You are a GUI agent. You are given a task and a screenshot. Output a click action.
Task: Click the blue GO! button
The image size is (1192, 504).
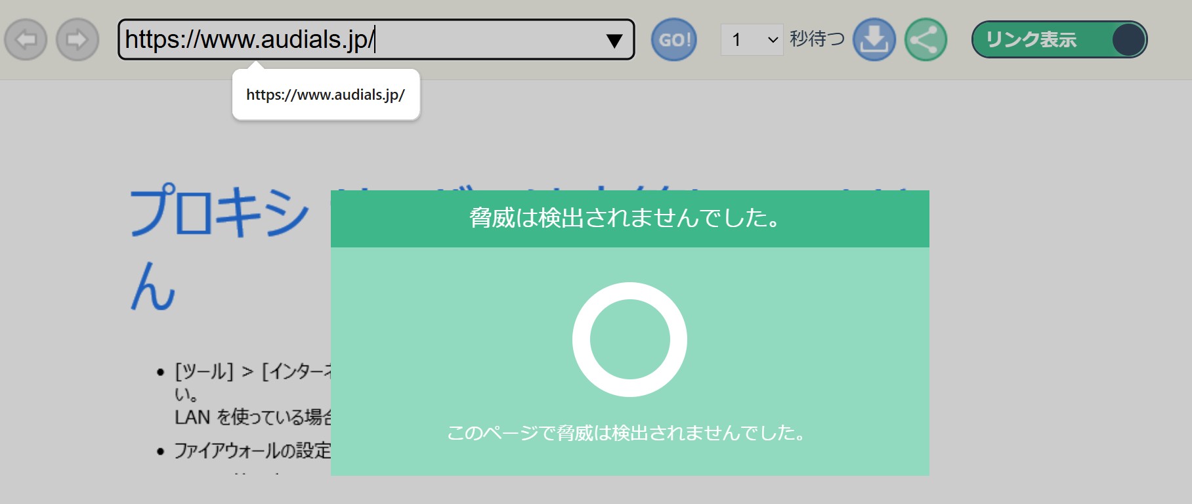click(674, 40)
